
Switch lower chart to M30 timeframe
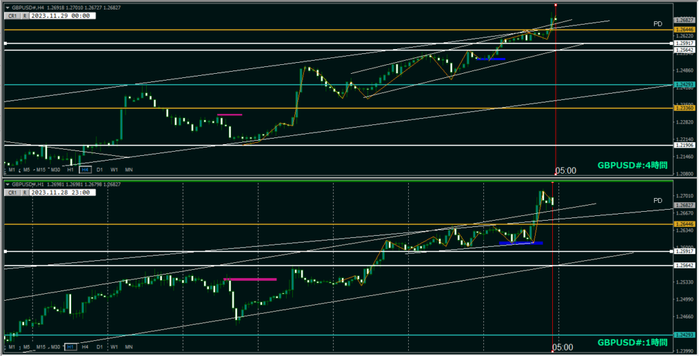56,346
